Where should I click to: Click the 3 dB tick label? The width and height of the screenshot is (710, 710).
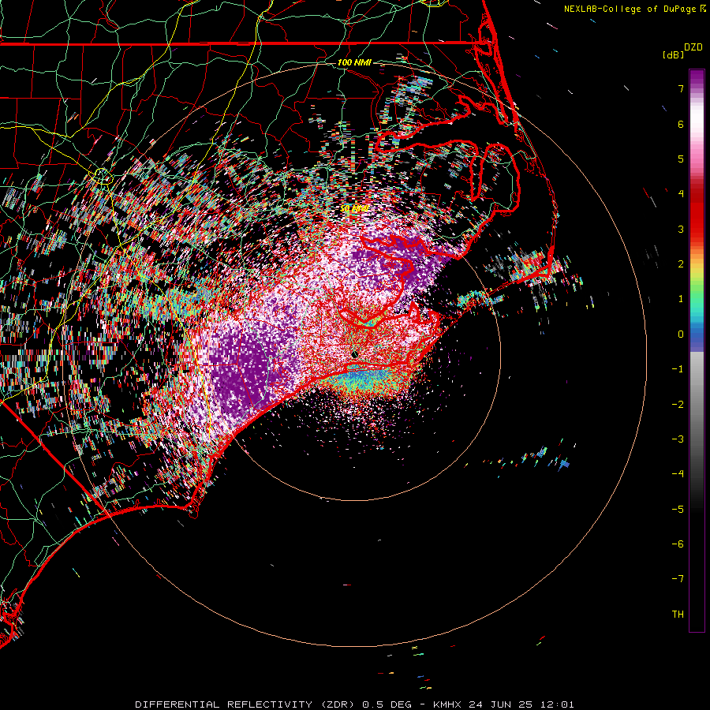[x=681, y=229]
